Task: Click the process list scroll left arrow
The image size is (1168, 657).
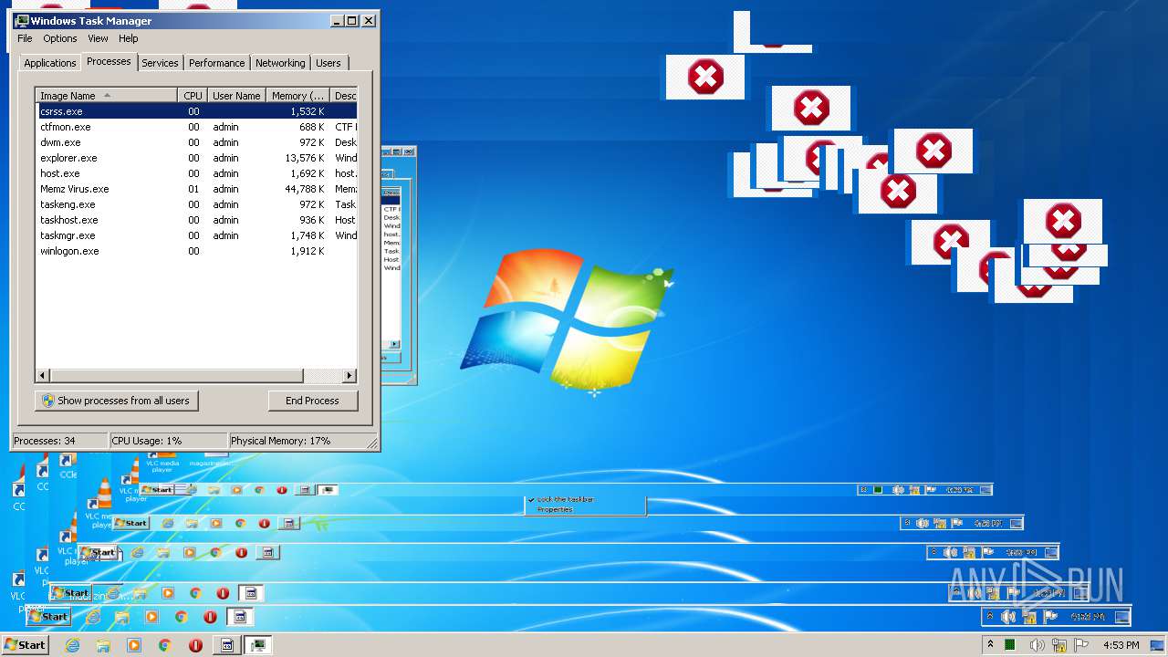Action: click(42, 376)
